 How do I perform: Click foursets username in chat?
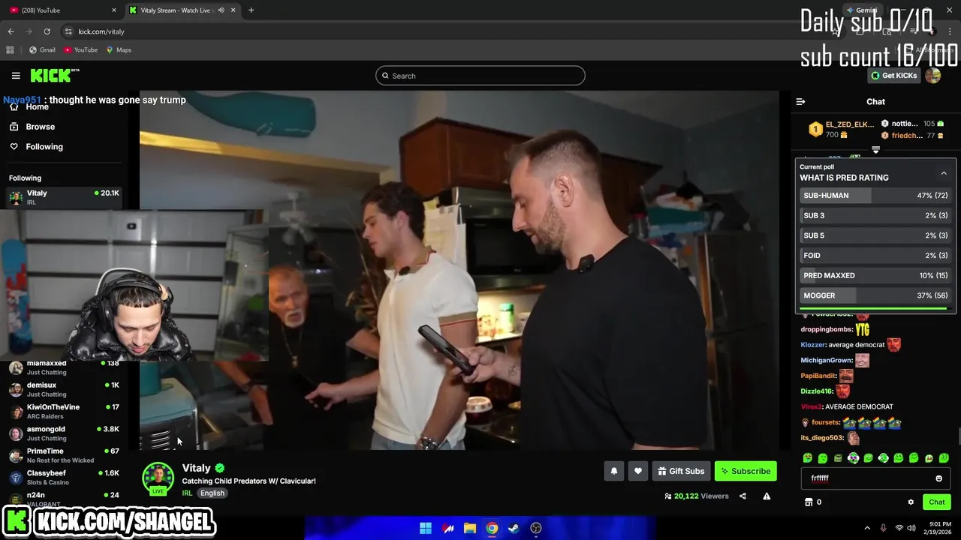(824, 422)
